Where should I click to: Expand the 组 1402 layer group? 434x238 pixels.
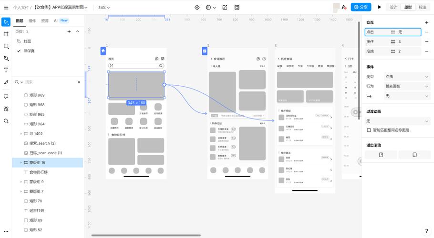pyautogui.click(x=21, y=134)
